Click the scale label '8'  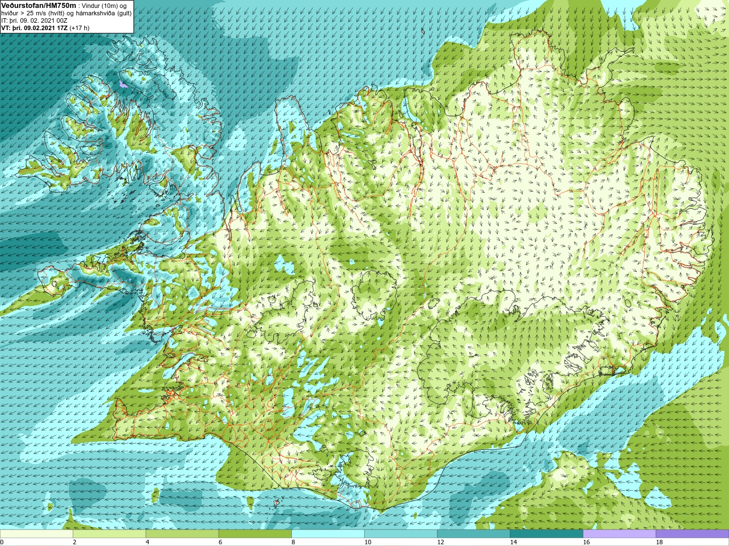[293, 542]
